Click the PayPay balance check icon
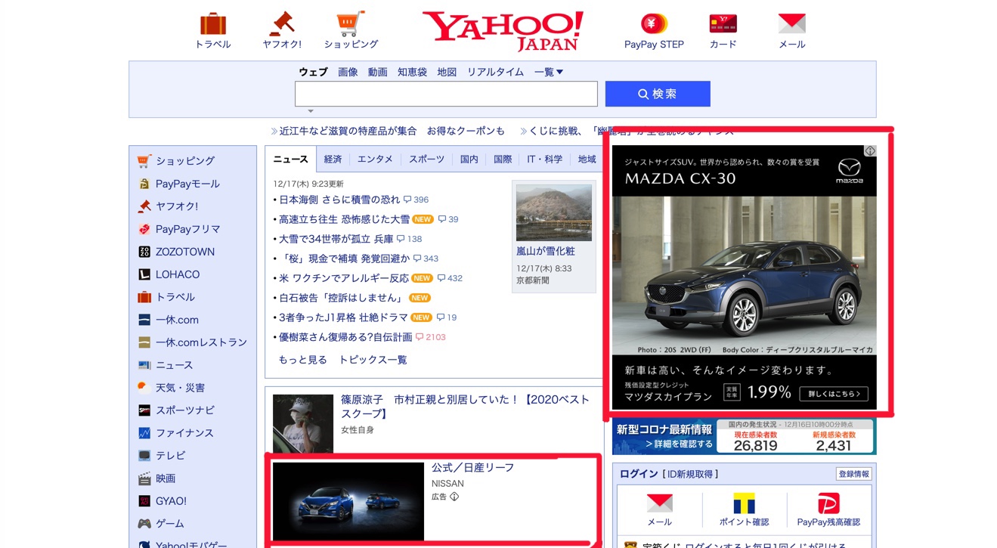This screenshot has width=997, height=548. pyautogui.click(x=828, y=505)
